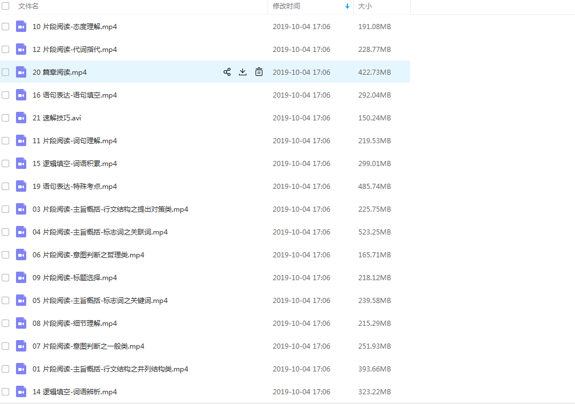575x404 pixels.
Task: Toggle the select-all checkbox beside 文件名
Action: tap(6, 6)
